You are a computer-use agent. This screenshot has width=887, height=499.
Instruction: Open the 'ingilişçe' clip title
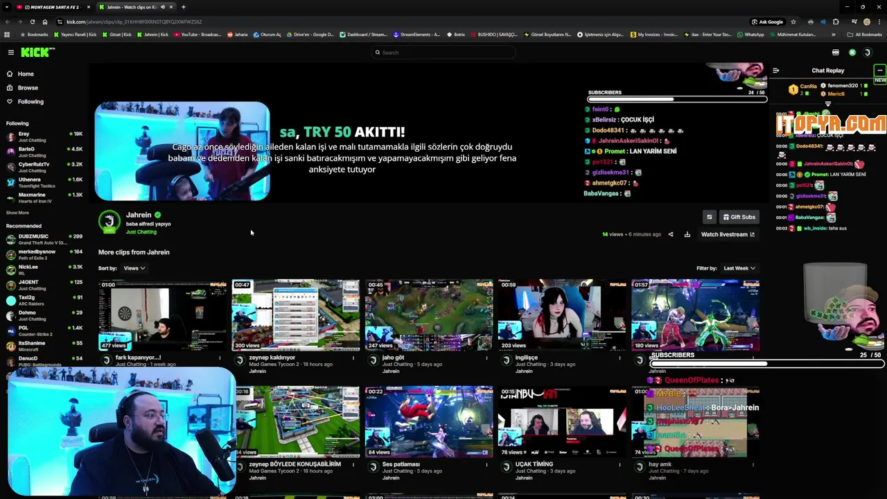527,358
